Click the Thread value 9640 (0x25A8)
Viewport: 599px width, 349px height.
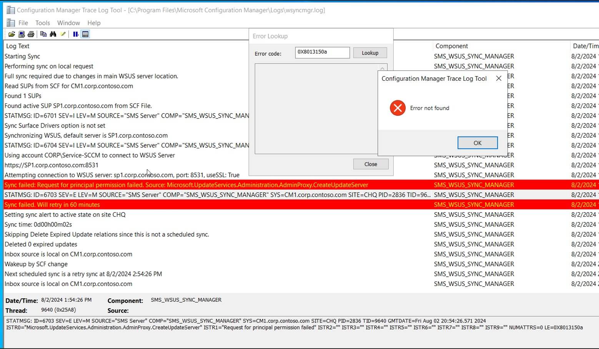58,310
